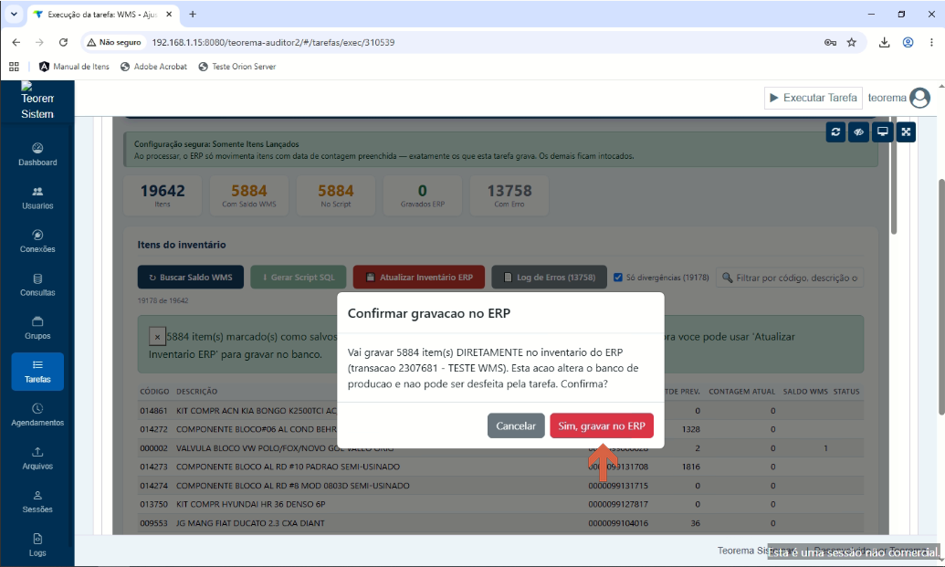This screenshot has height=567, width=945.
Task: Toggle Só divergências checkbox
Action: (618, 278)
